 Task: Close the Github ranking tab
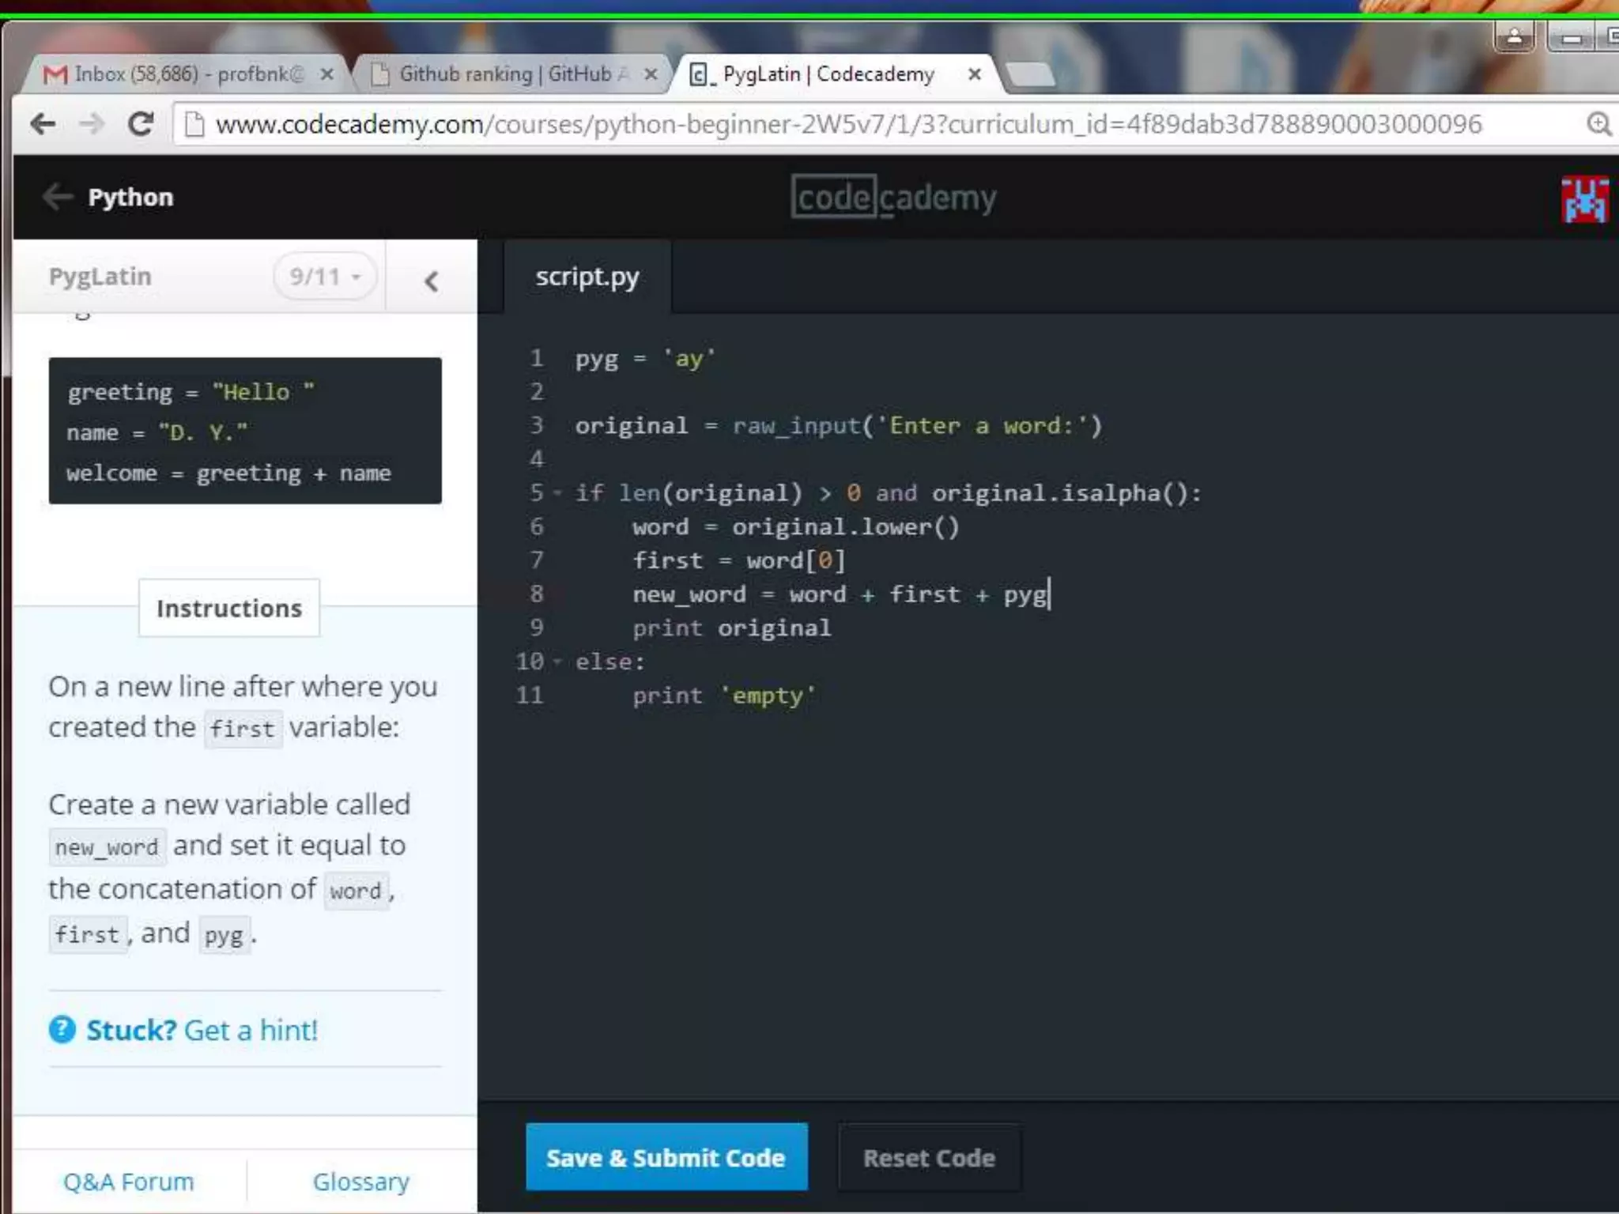coord(651,74)
